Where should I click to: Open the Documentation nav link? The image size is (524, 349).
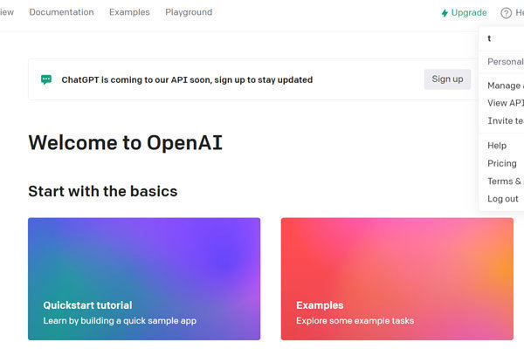click(x=61, y=12)
